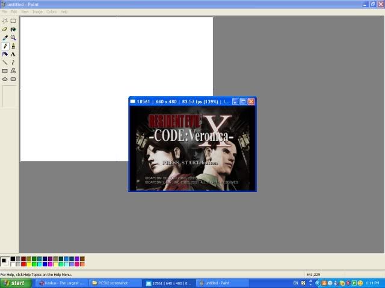Click the EN language indicator in tray
Screen dimensions: 385x288
[295, 283]
